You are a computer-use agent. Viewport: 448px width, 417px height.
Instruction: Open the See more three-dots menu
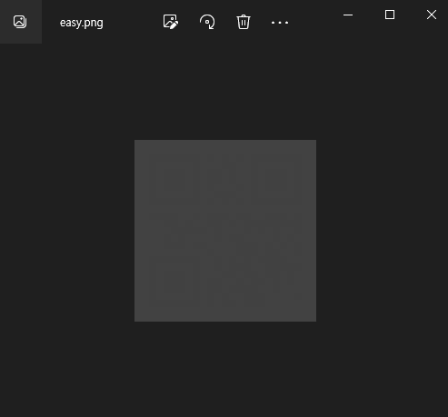(x=280, y=23)
